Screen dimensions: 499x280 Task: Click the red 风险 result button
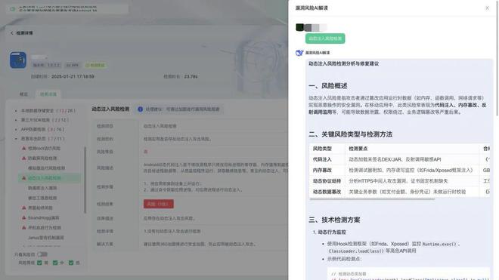159,204
